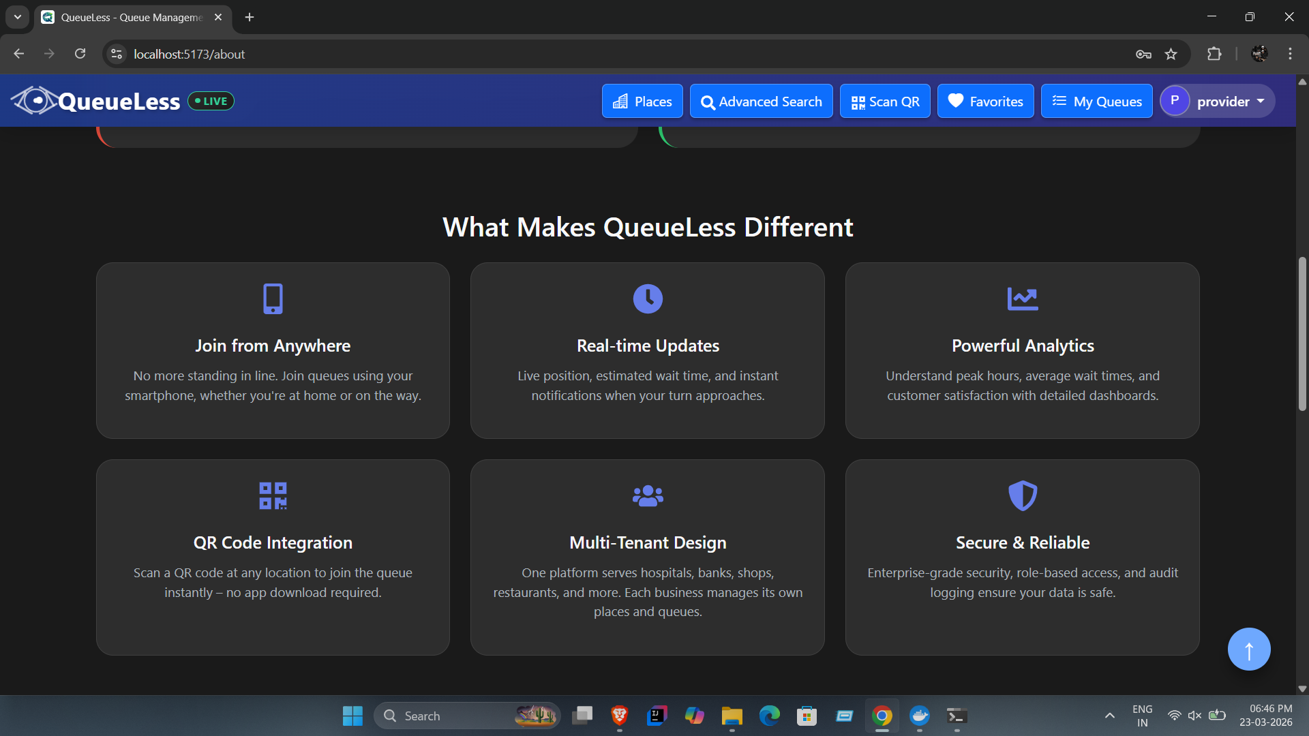Image resolution: width=1309 pixels, height=736 pixels.
Task: Open the password key icon in address bar
Action: tap(1143, 54)
